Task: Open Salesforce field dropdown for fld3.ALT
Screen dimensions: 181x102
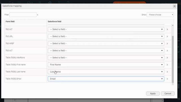Action: (x=106, y=50)
